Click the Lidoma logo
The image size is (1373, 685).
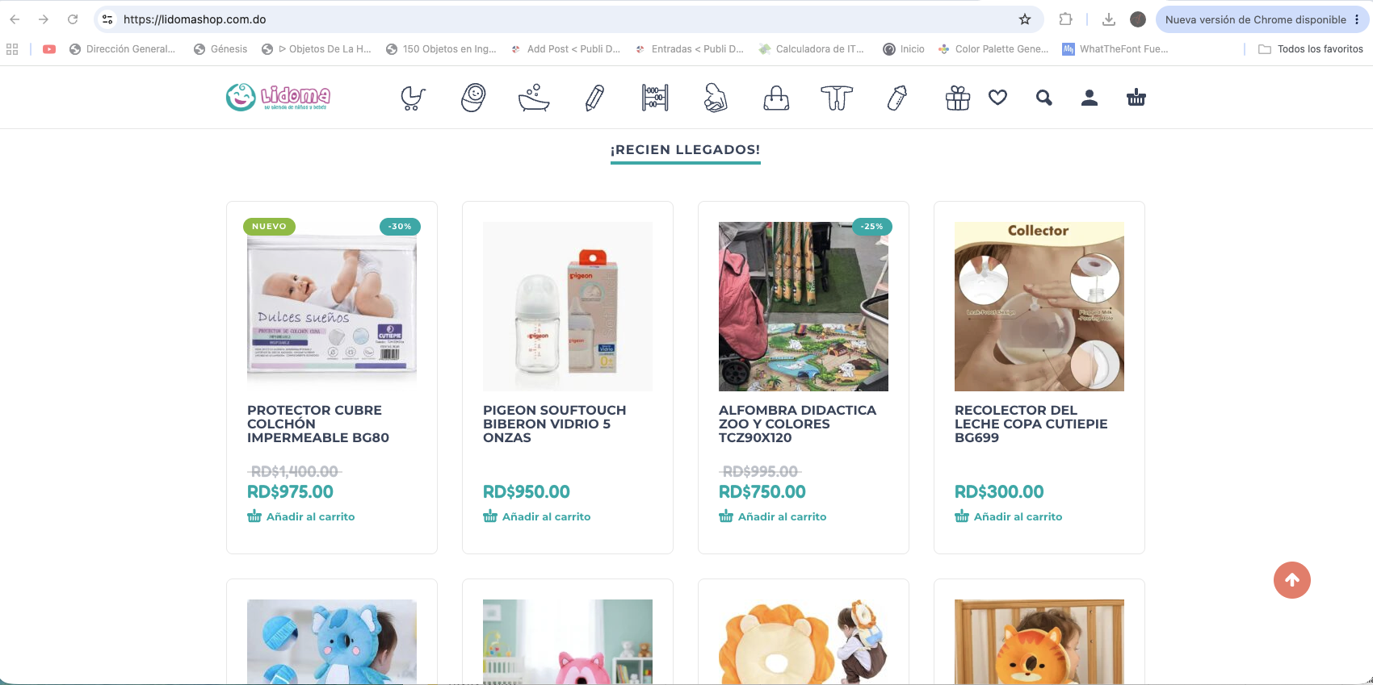point(278,97)
